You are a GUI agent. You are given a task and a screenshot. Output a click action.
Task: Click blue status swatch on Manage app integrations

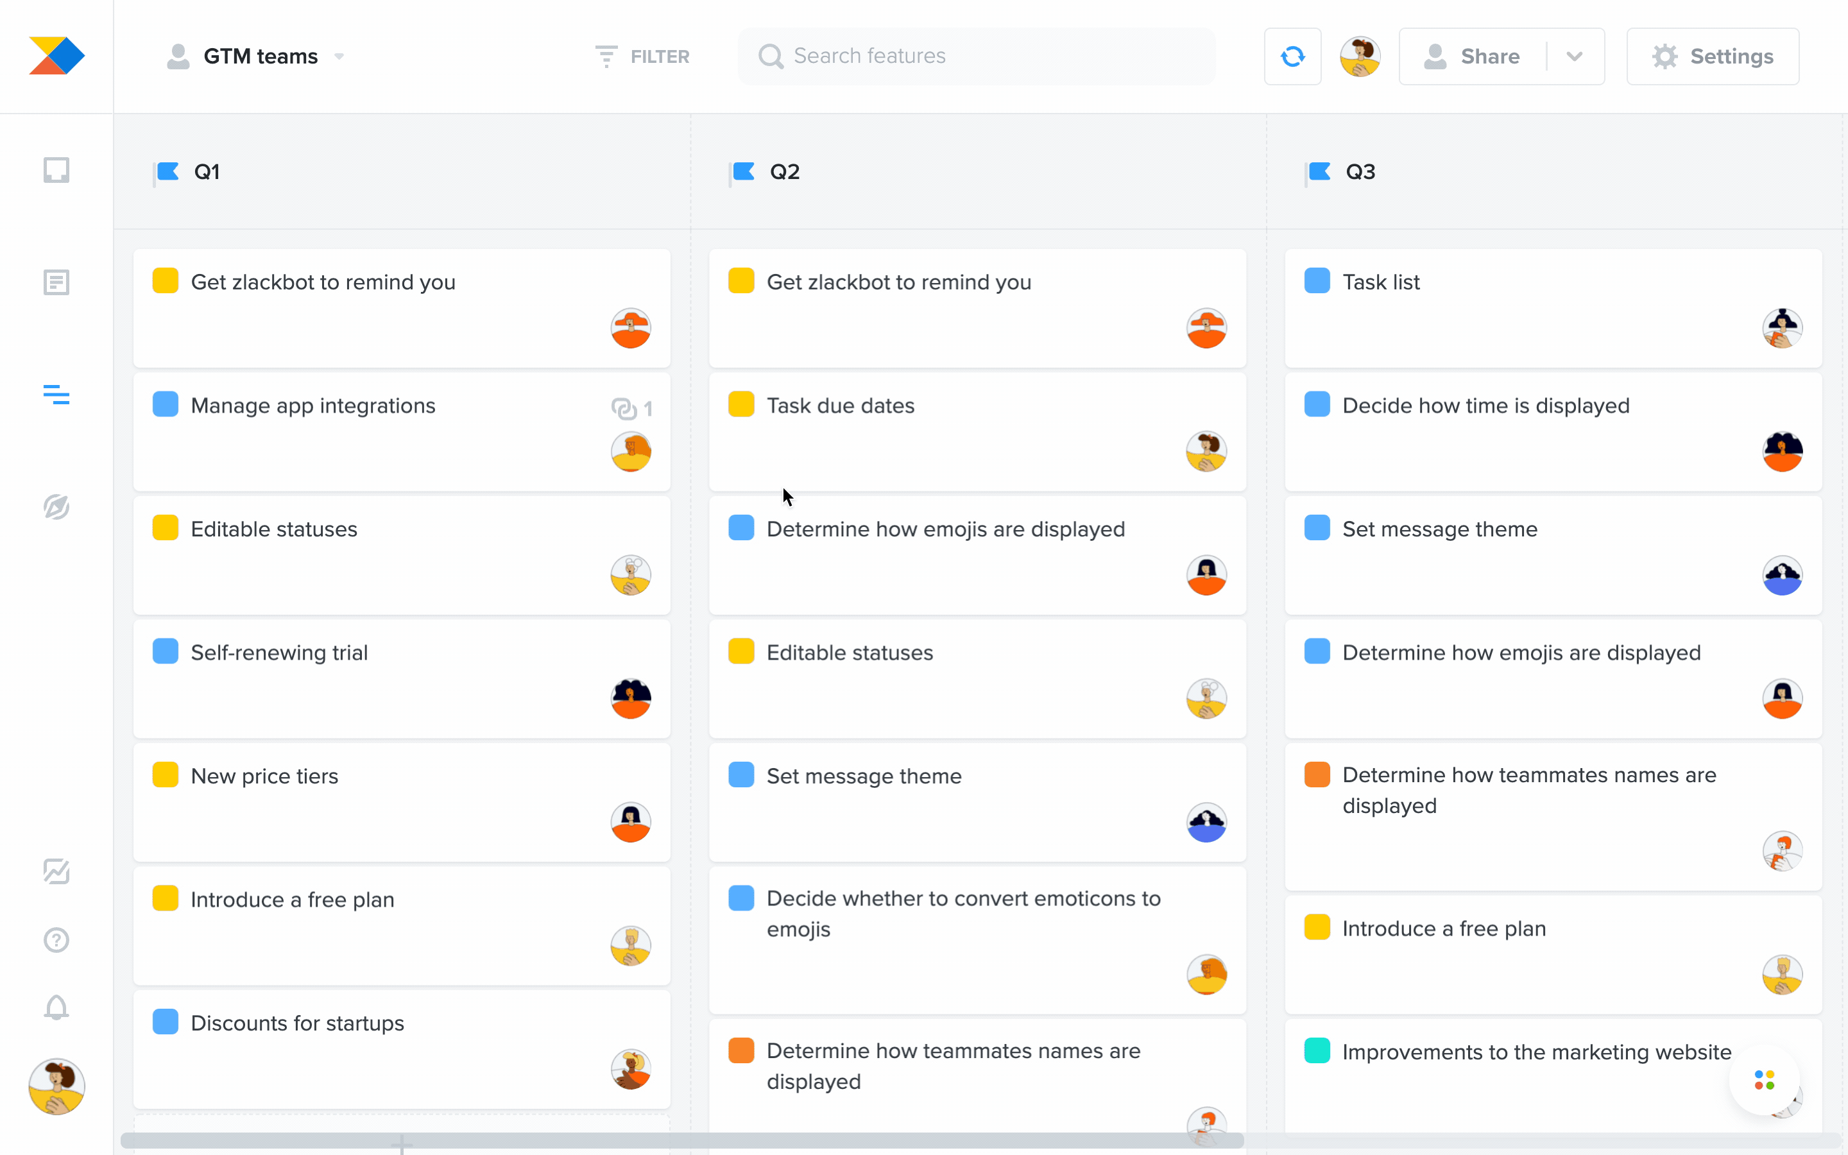click(x=165, y=404)
